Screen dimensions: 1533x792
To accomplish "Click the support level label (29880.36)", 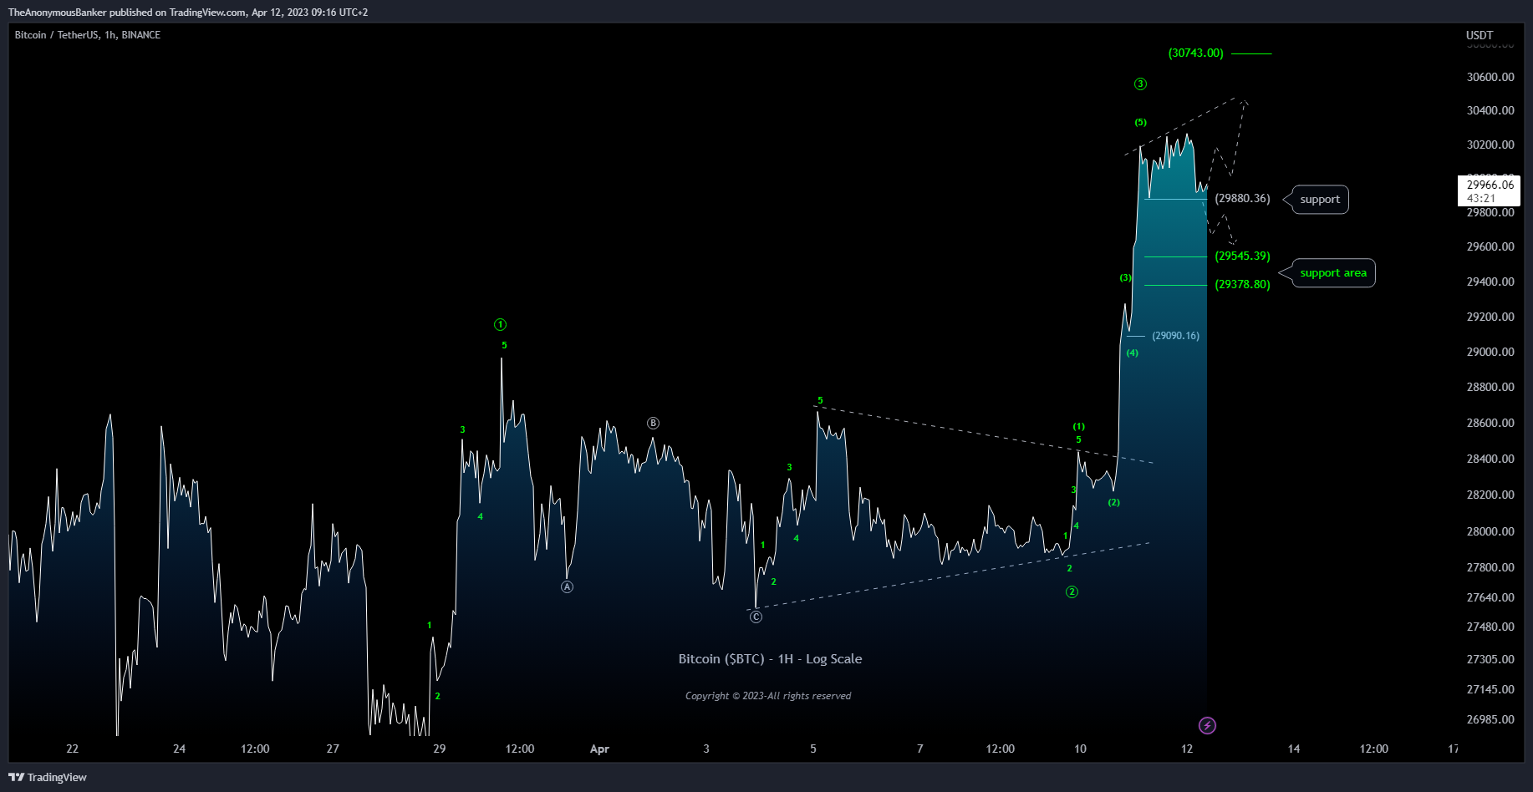I will [1242, 198].
